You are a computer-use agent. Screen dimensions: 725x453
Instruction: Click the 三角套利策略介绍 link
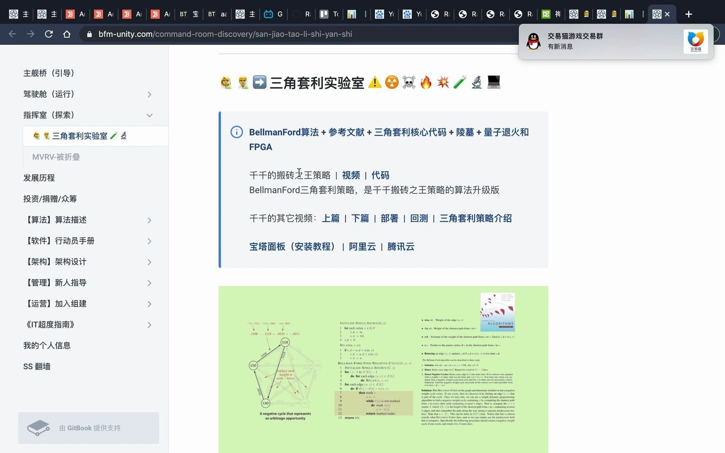475,218
